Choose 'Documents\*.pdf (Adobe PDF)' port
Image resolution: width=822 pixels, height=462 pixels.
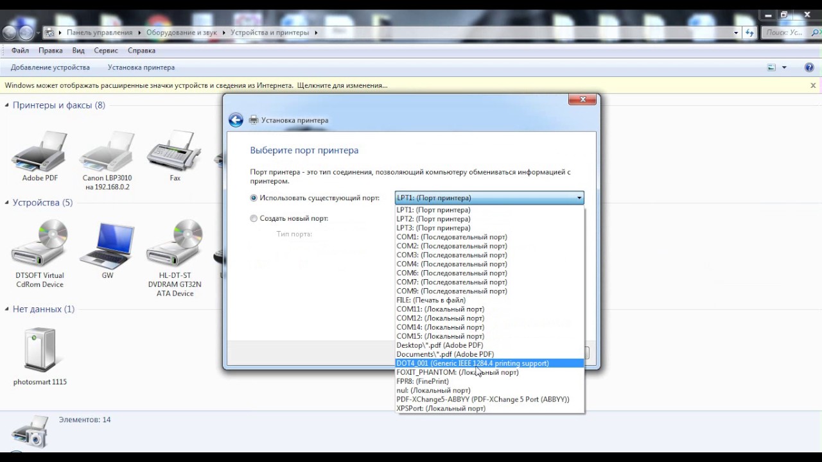(490, 354)
